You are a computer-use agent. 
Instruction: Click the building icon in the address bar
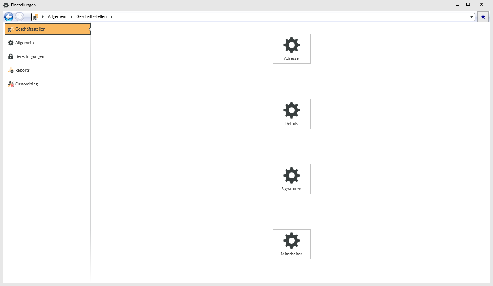[x=36, y=17]
